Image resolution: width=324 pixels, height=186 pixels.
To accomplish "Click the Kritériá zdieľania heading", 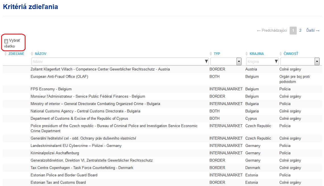I will [x=30, y=7].
